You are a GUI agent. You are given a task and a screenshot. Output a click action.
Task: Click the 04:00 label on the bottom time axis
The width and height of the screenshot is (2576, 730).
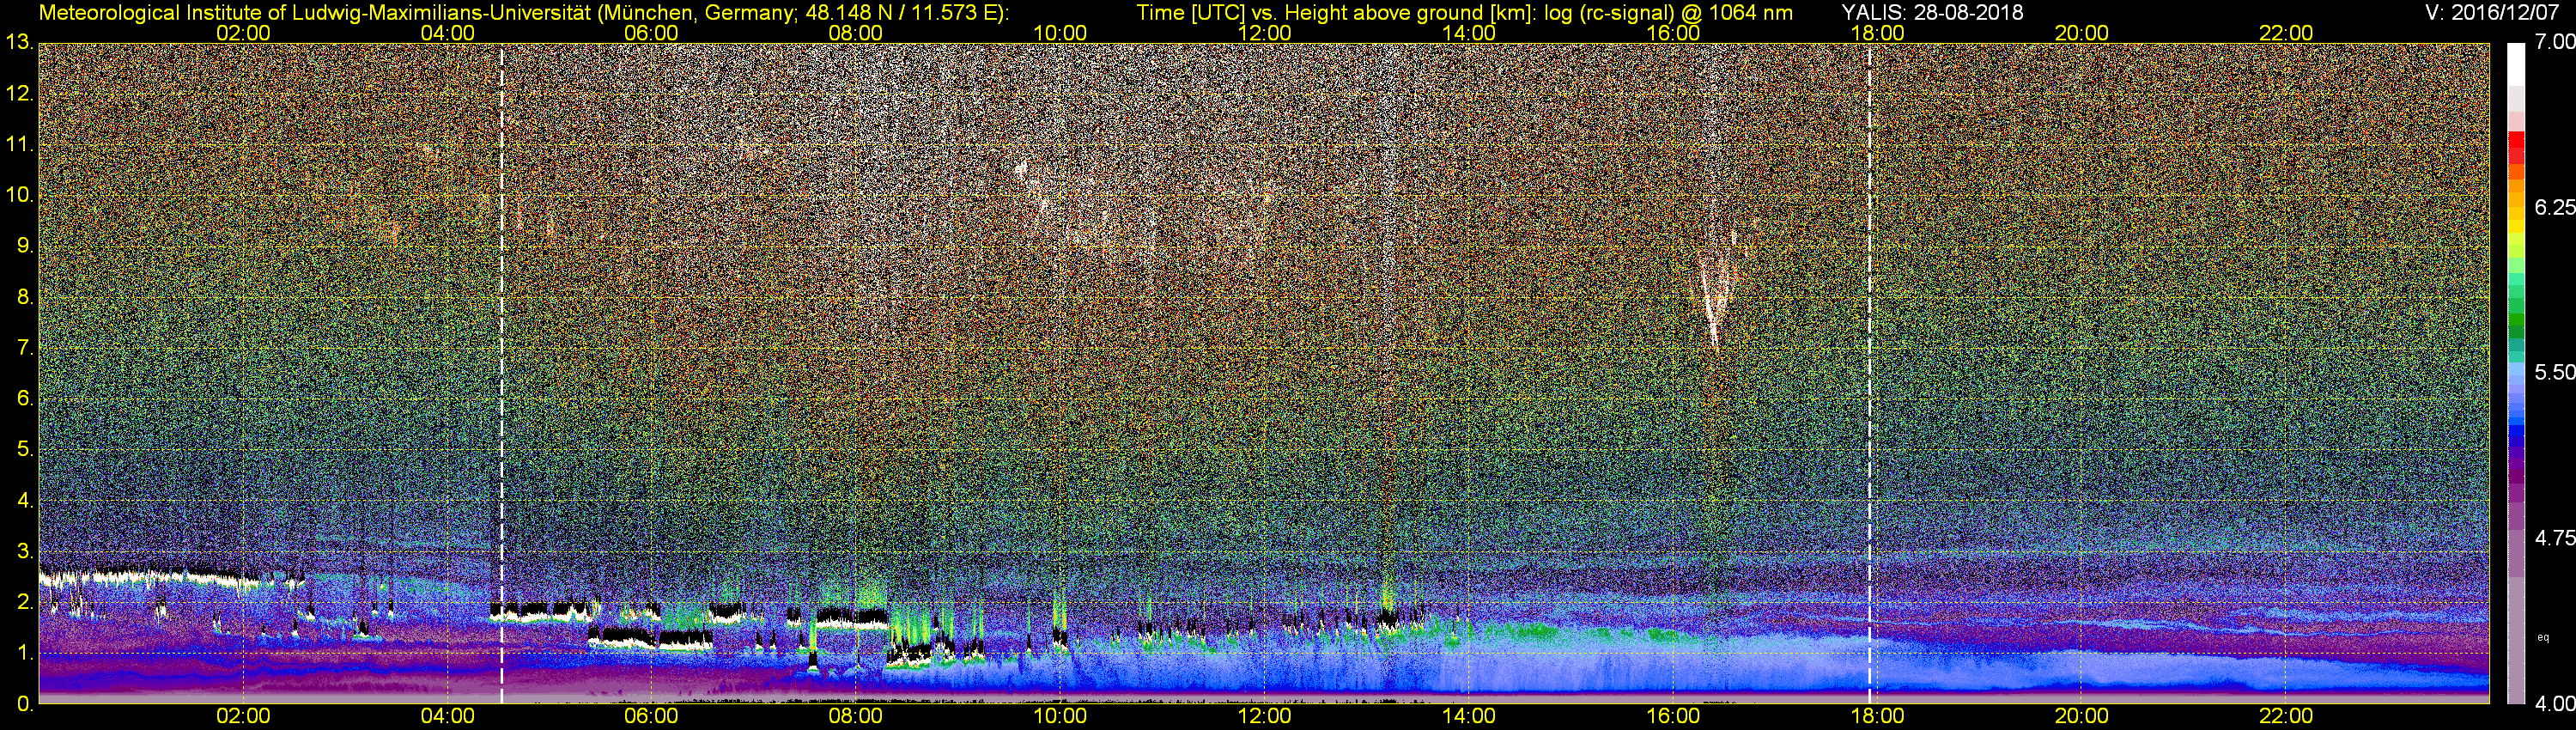447,716
